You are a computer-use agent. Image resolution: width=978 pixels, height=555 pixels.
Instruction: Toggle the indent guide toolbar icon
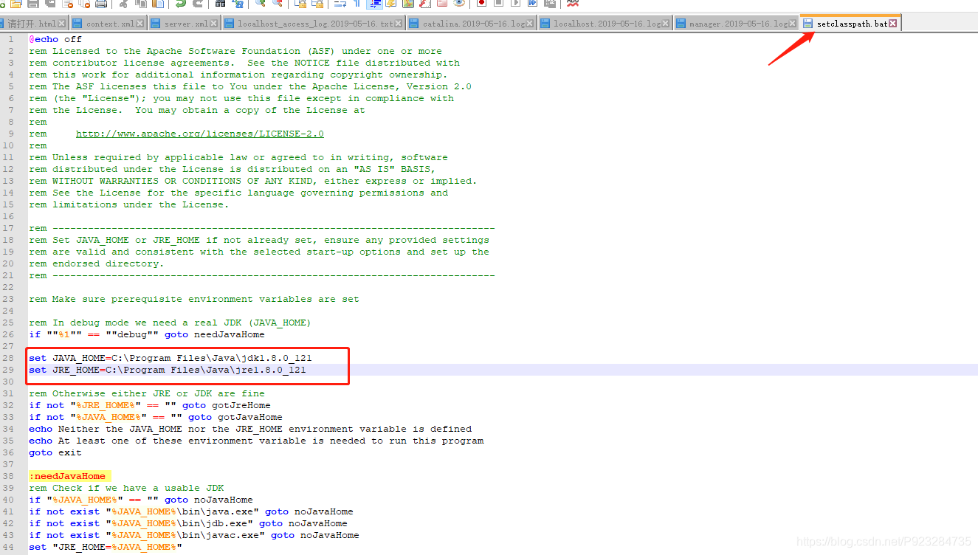[x=375, y=4]
